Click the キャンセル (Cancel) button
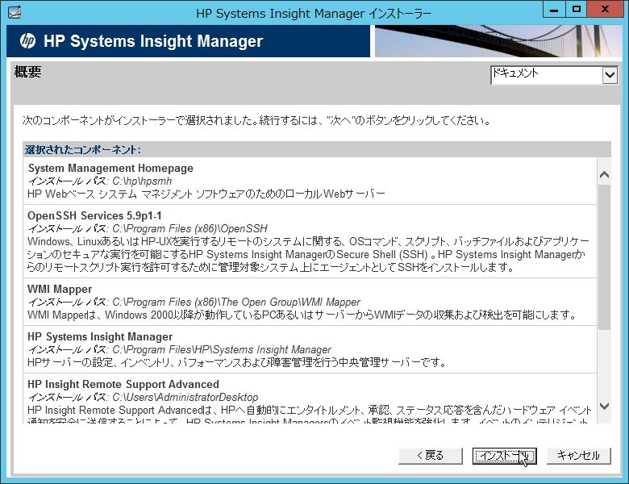This screenshot has width=629, height=484. point(578,456)
